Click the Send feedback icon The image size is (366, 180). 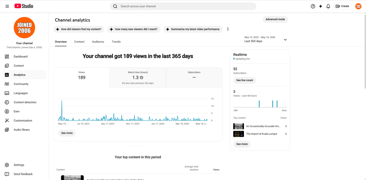click(x=7, y=174)
